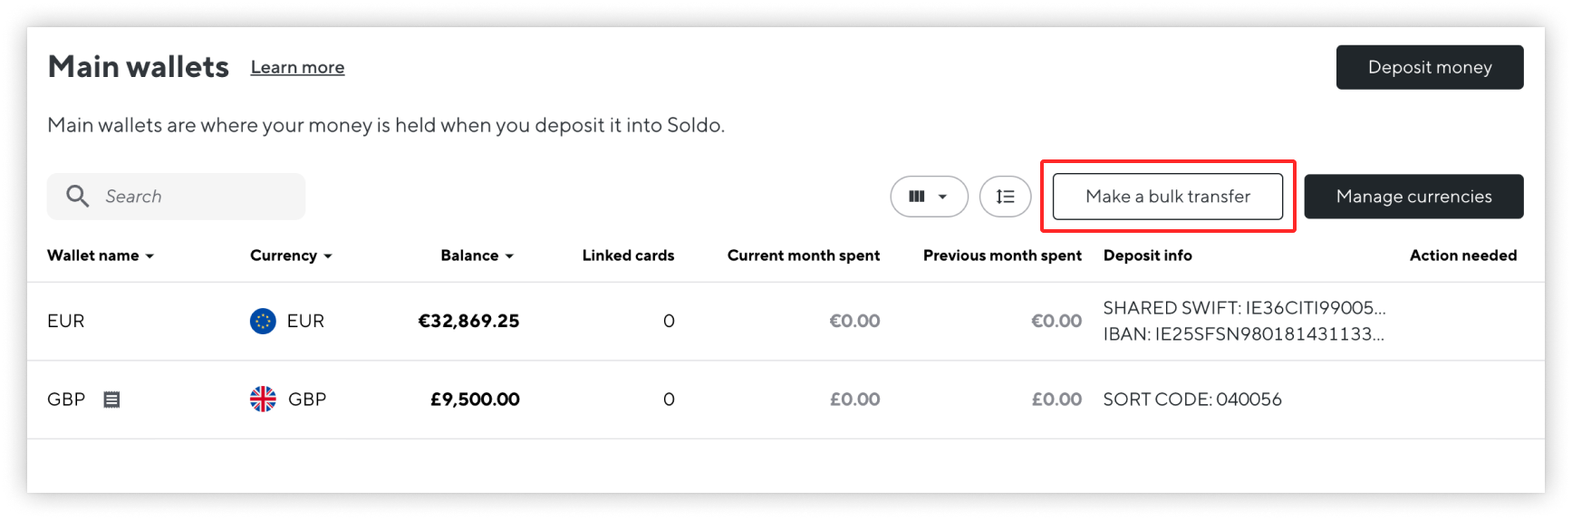The width and height of the screenshot is (1572, 520).
Task: Click the SHARED SWIFT deposit info text
Action: coord(1244,308)
